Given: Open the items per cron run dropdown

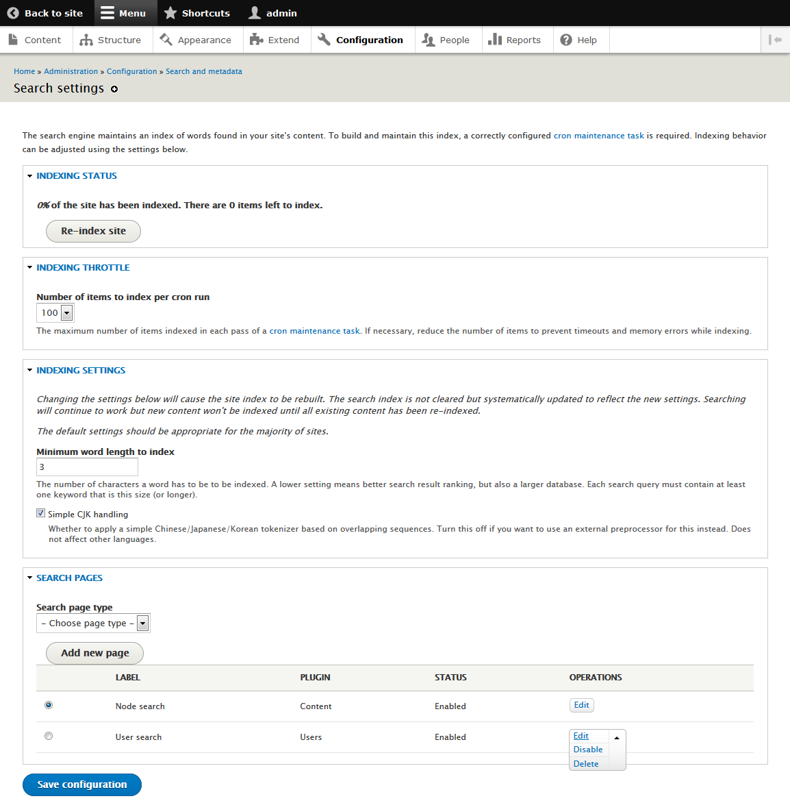Looking at the screenshot, I should 55,313.
